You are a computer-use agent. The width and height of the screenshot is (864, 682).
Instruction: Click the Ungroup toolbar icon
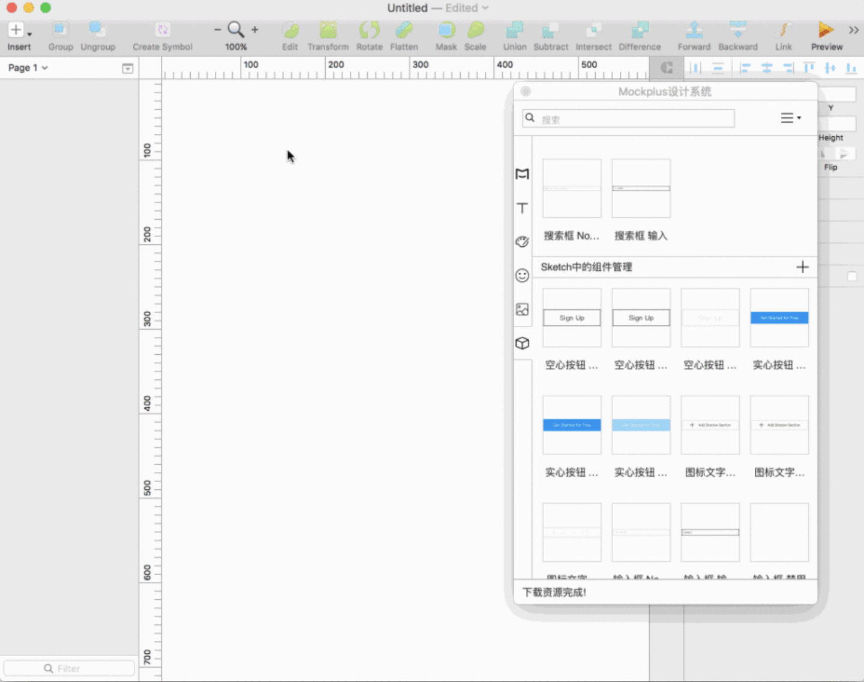(97, 29)
